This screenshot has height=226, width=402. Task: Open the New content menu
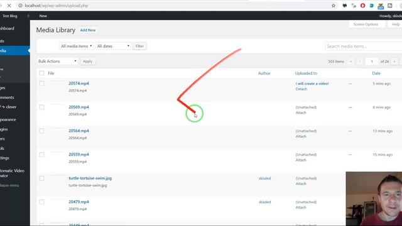(43, 16)
